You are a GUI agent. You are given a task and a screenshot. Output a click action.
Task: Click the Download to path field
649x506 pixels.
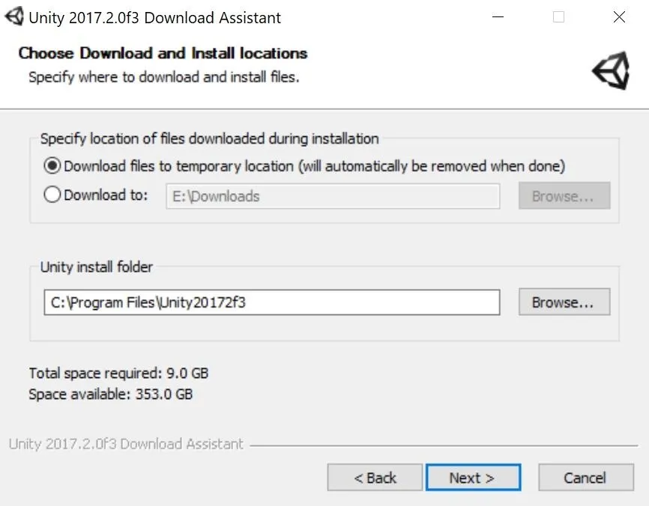tap(333, 196)
